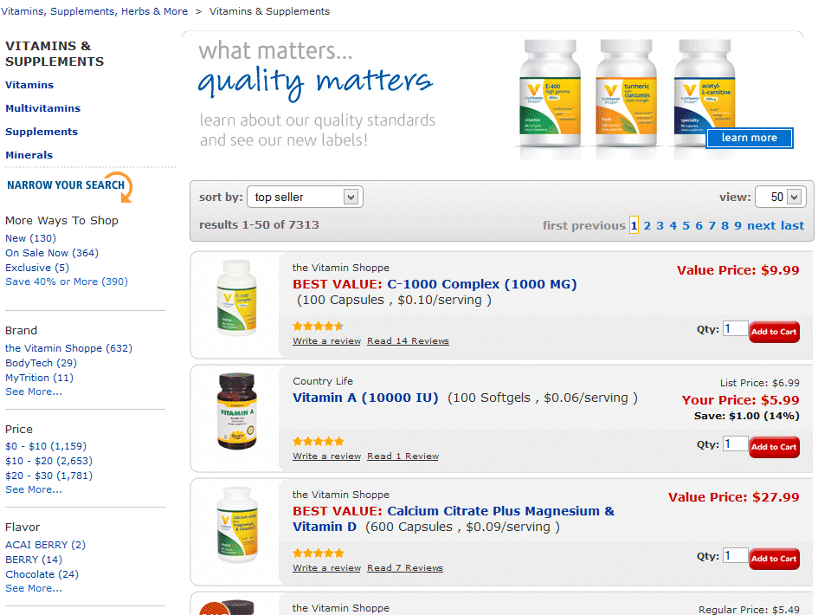Add Vitamin A 10000 IU to cart
This screenshot has width=818, height=615.
[773, 447]
